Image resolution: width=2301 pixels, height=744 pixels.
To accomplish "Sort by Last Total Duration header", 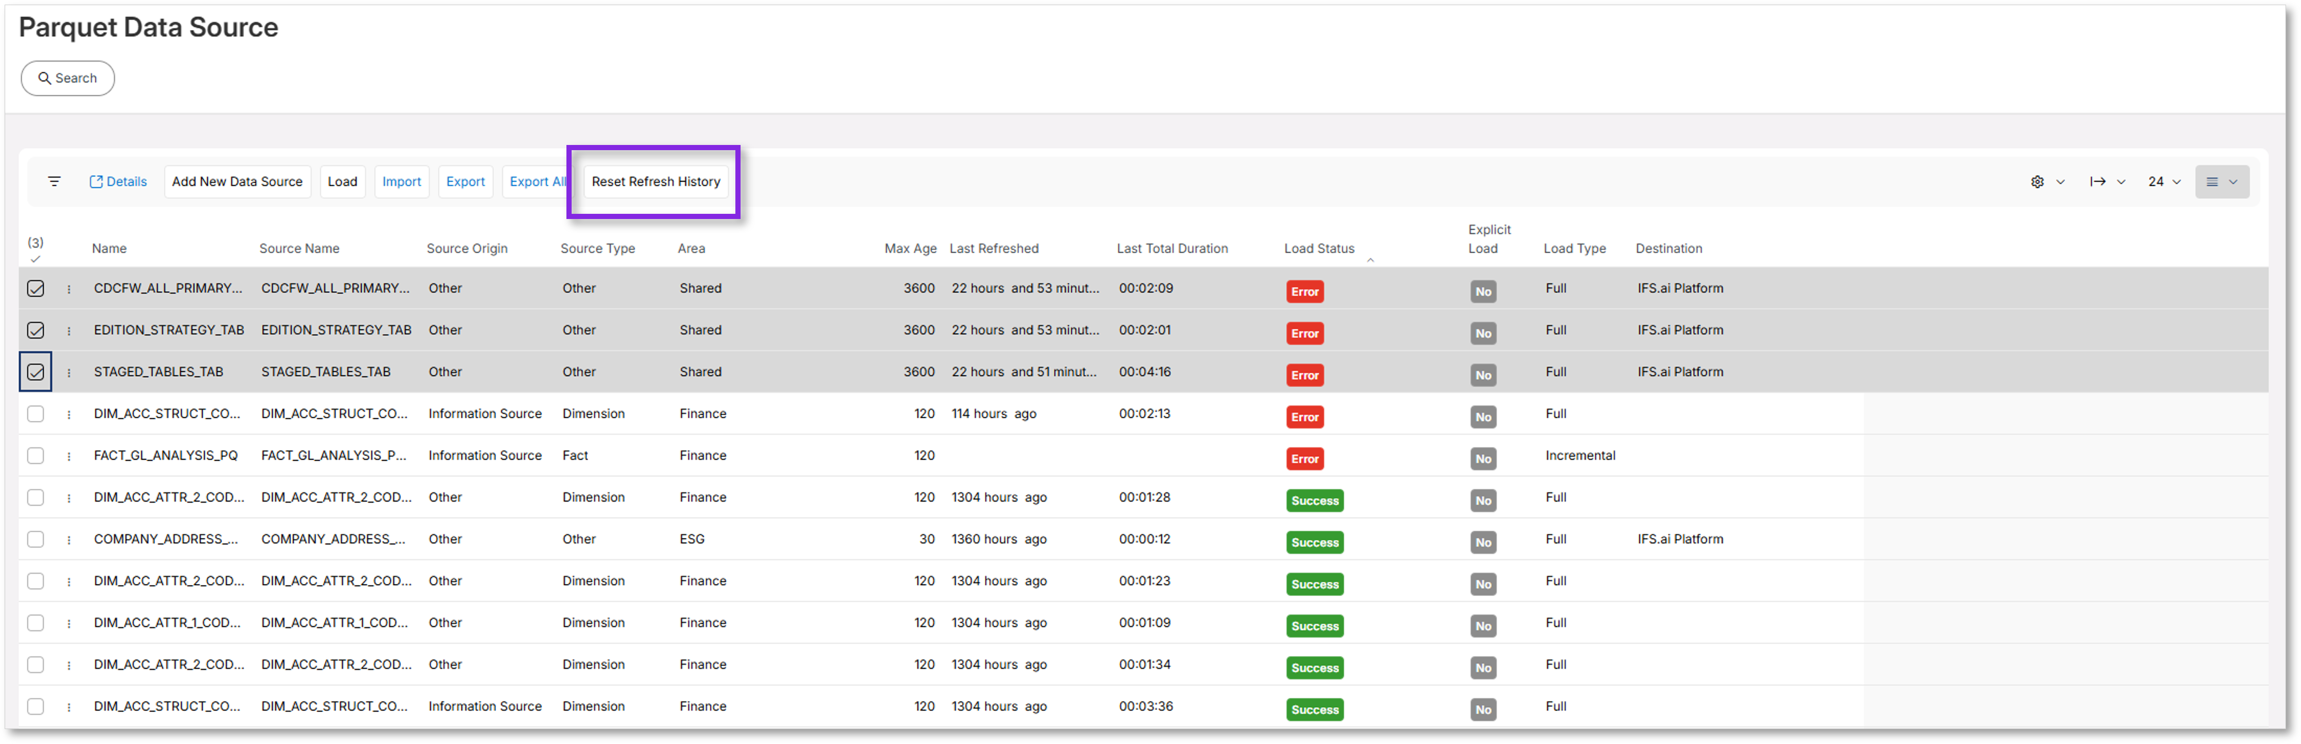I will [x=1172, y=249].
